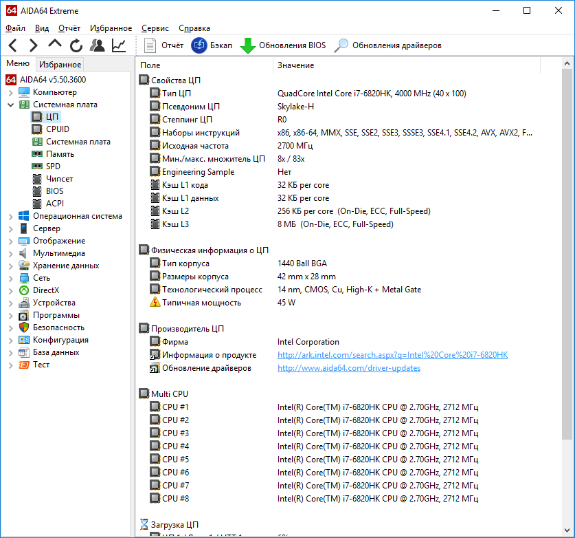Click the Устройства printer icon
The width and height of the screenshot is (575, 538).
24,303
